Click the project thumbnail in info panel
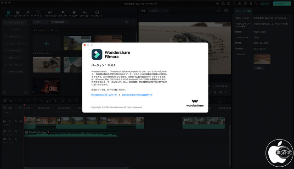Screen dimensions: 294x169 (262, 59)
